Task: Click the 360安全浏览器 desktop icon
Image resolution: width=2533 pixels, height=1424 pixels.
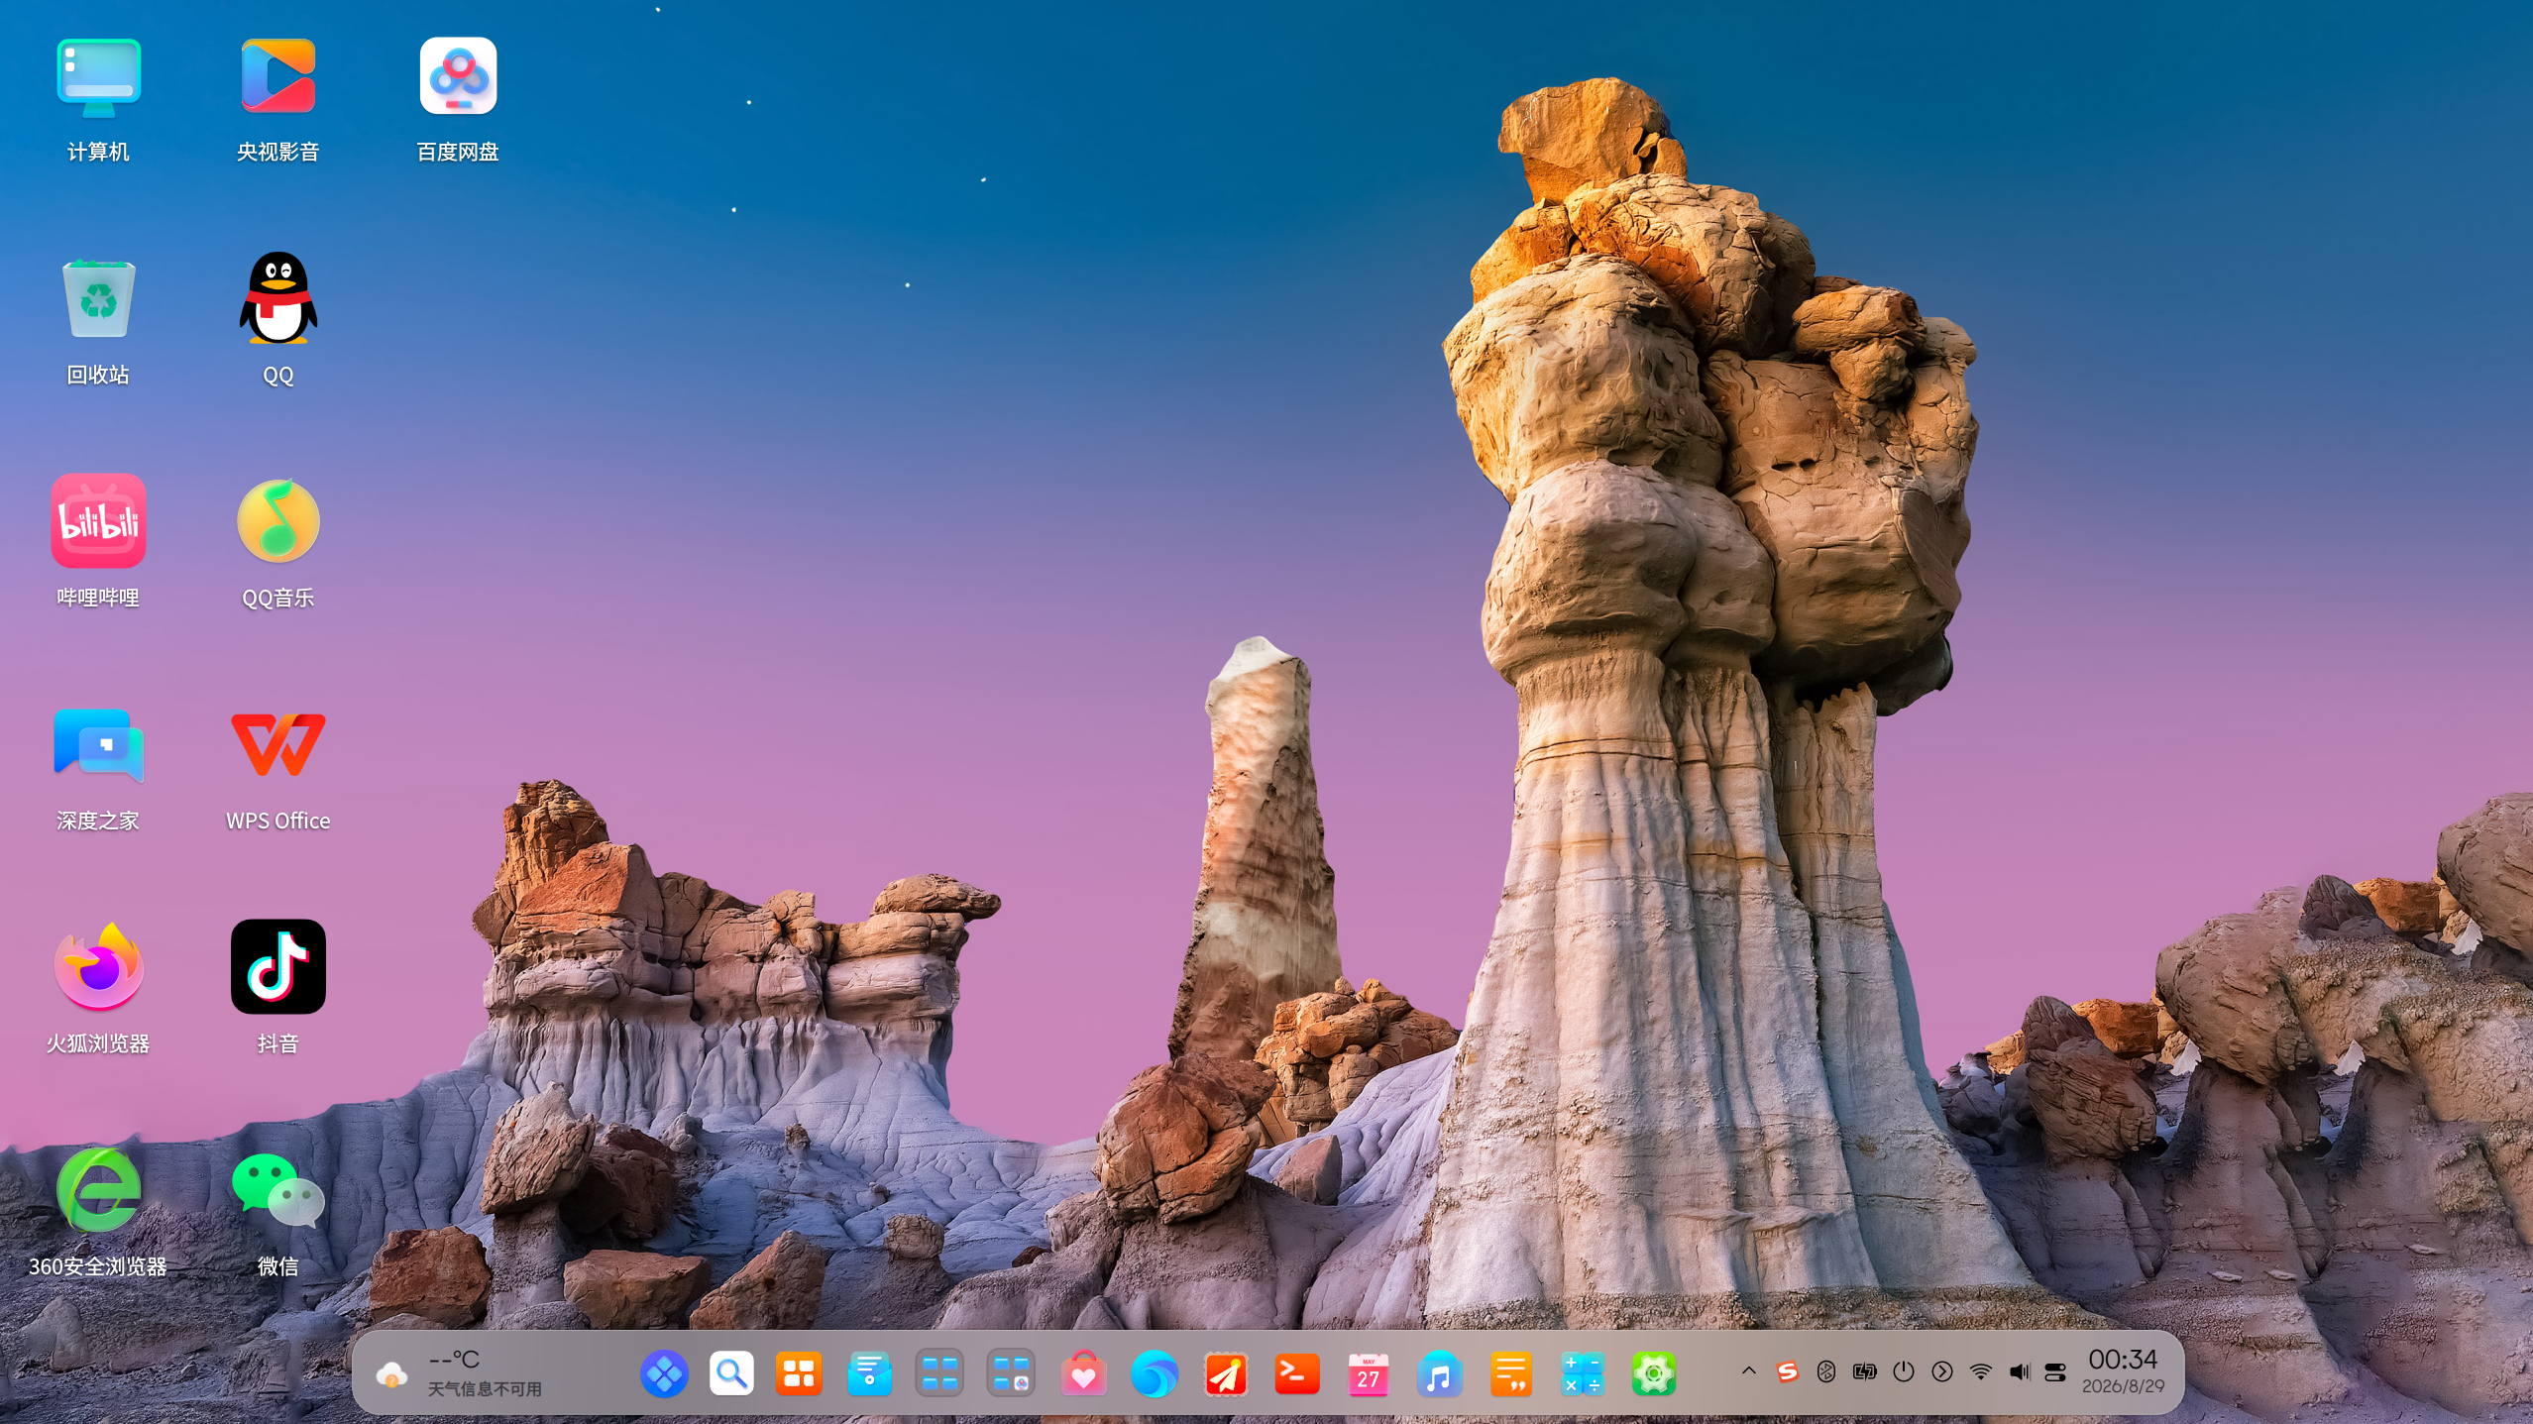Action: pos(98,1189)
